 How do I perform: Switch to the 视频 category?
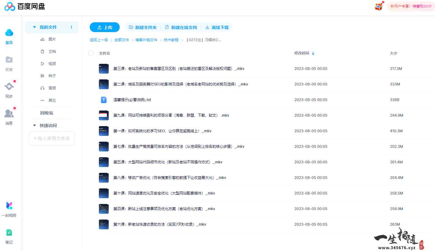pyautogui.click(x=52, y=64)
